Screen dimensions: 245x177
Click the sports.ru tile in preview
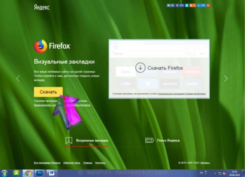point(170,84)
